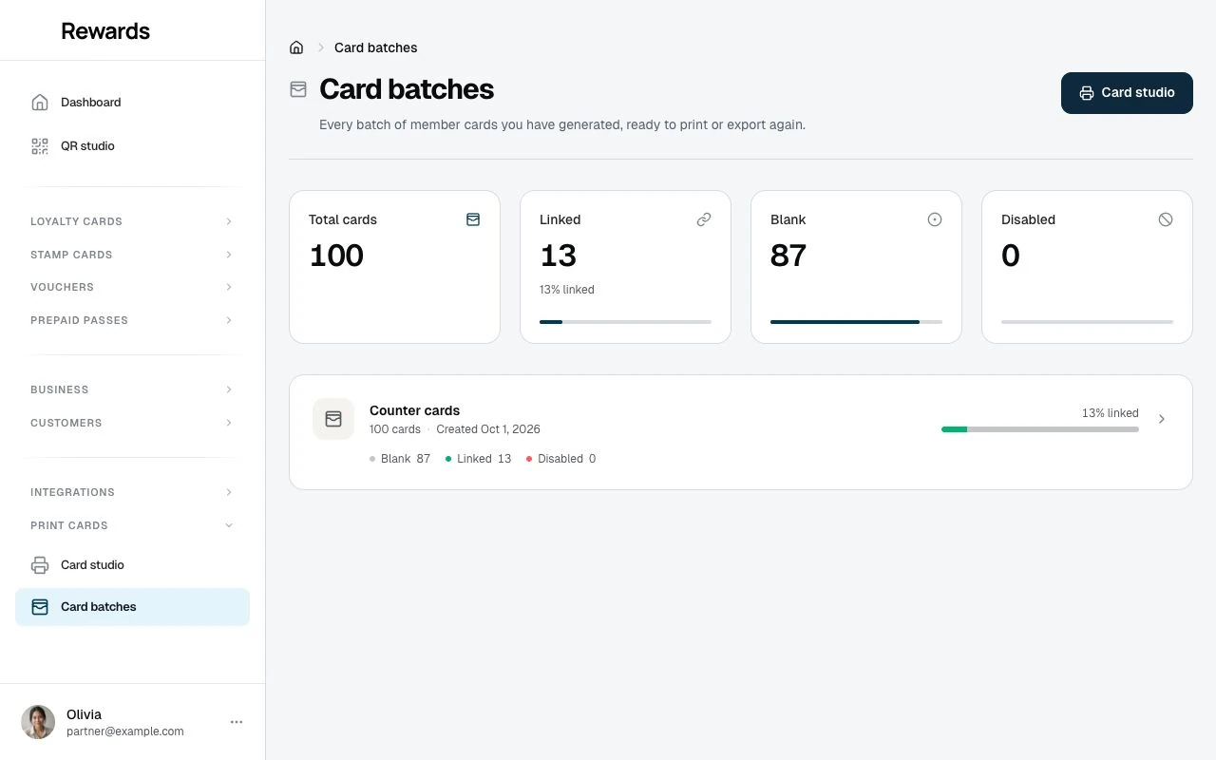Click the QR studio code icon
The image size is (1216, 760).
pyautogui.click(x=40, y=146)
